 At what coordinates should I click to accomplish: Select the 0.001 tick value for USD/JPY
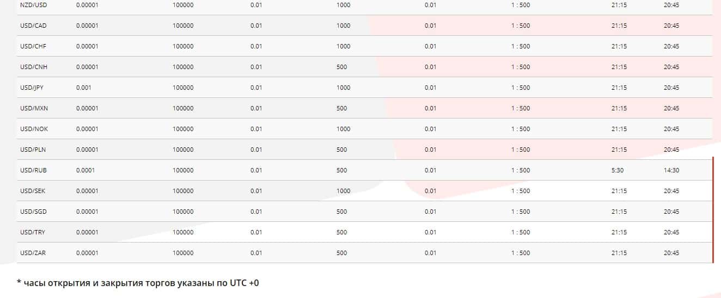pos(84,88)
